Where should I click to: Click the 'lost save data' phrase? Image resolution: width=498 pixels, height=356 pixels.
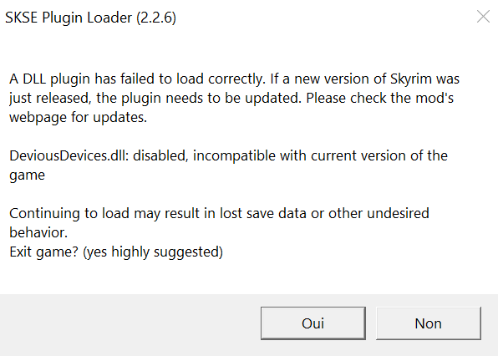(x=263, y=213)
